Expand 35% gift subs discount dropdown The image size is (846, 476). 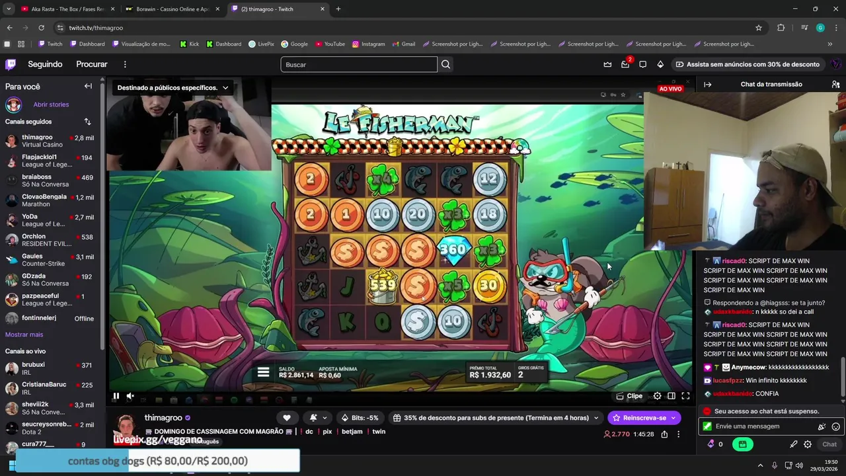495,418
